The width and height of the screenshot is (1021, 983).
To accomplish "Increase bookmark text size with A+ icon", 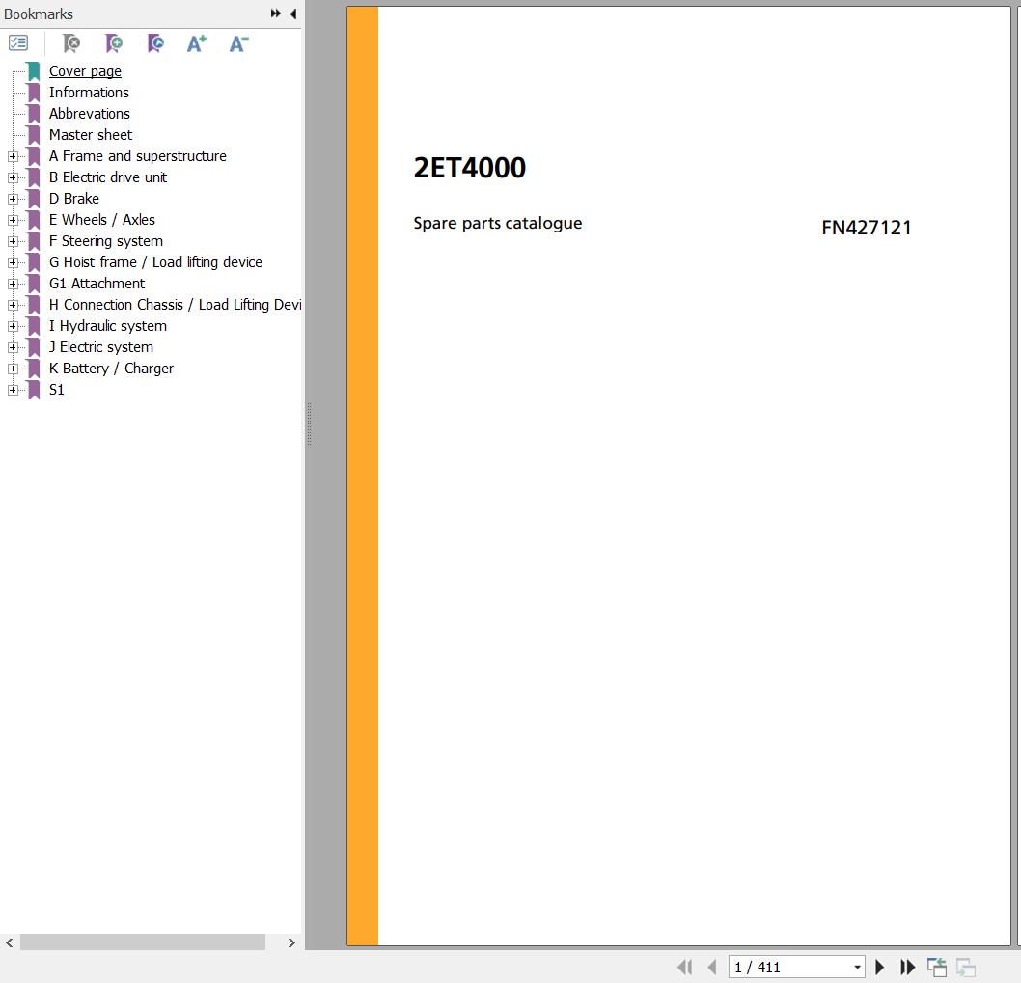I will (197, 43).
